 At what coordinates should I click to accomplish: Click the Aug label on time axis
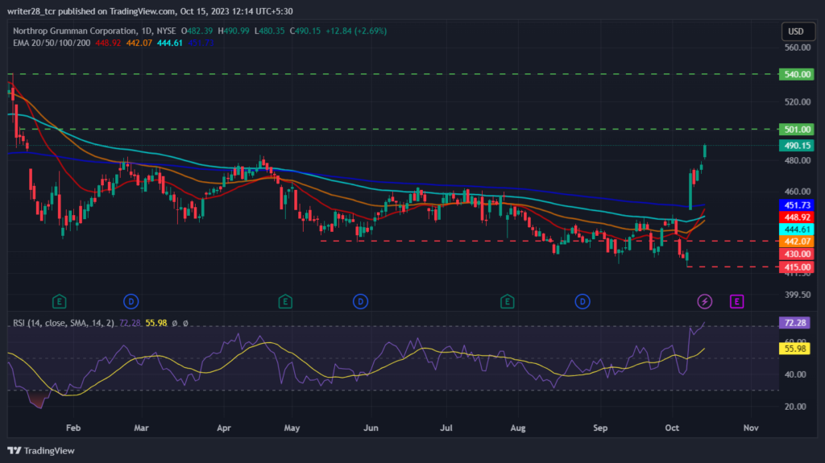(x=518, y=428)
